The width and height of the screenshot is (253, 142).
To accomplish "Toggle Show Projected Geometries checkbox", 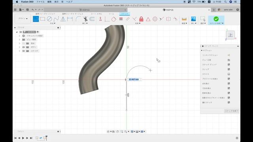I will click(229, 98).
